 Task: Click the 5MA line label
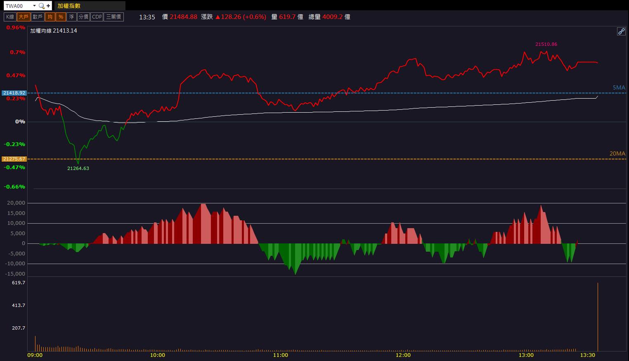(619, 87)
